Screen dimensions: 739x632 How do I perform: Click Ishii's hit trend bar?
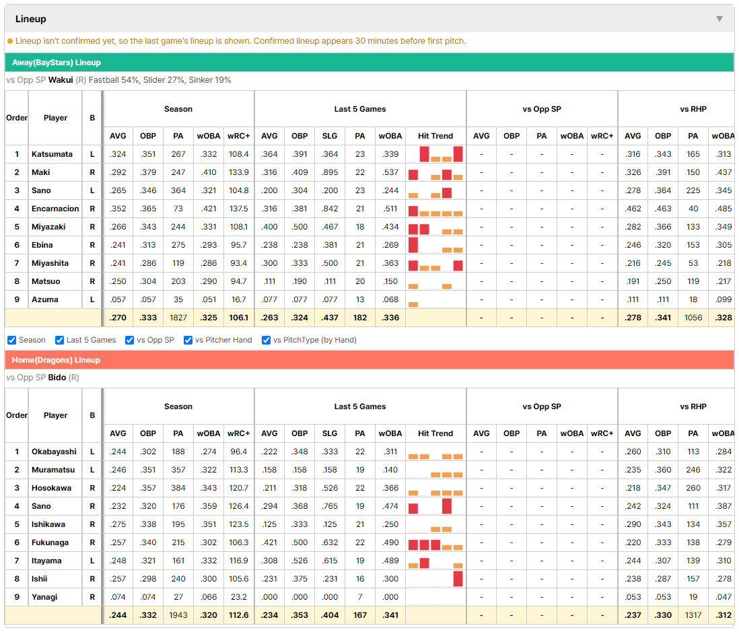point(458,579)
